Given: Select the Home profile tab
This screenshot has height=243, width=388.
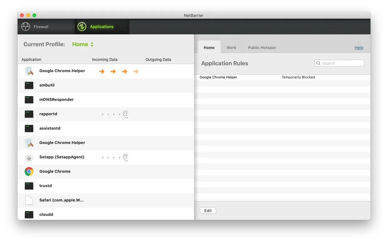Looking at the screenshot, I should pos(209,47).
